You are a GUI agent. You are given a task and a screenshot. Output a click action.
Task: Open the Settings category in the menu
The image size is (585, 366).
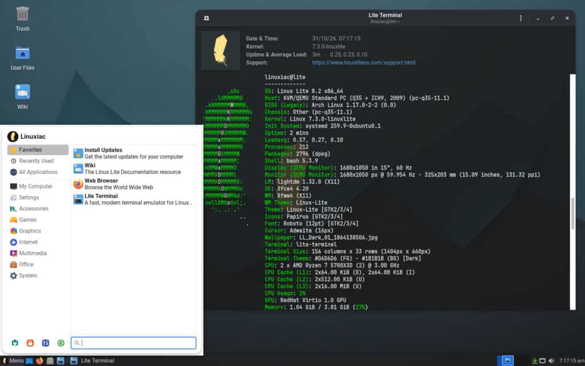click(x=38, y=197)
